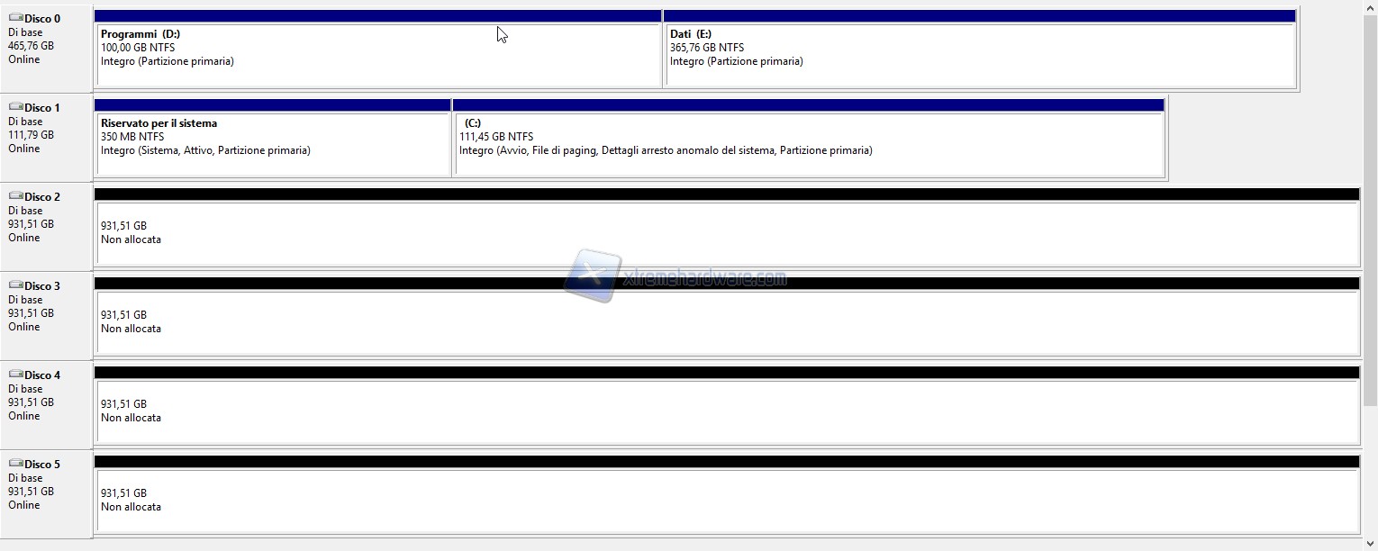Screen dimensions: 1378x551
Task: Select the Dati (E:) partition
Action: tap(979, 54)
